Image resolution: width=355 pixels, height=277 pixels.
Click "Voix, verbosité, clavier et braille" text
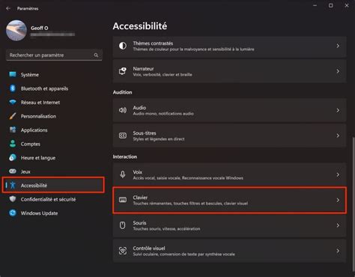[x=163, y=75]
